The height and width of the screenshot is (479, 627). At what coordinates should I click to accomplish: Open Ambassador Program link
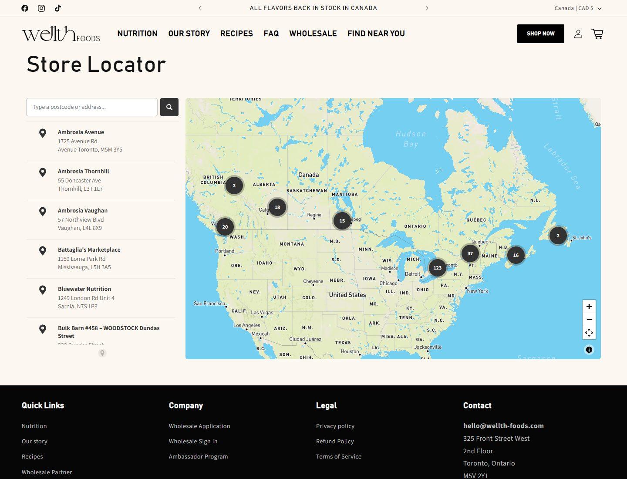pyautogui.click(x=199, y=456)
